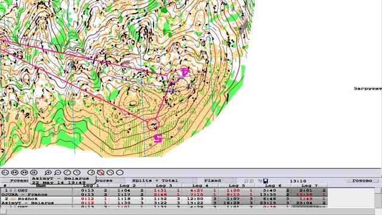Click the 1:17 total in Leg 2
The width and height of the screenshot is (382, 215).
124,195
